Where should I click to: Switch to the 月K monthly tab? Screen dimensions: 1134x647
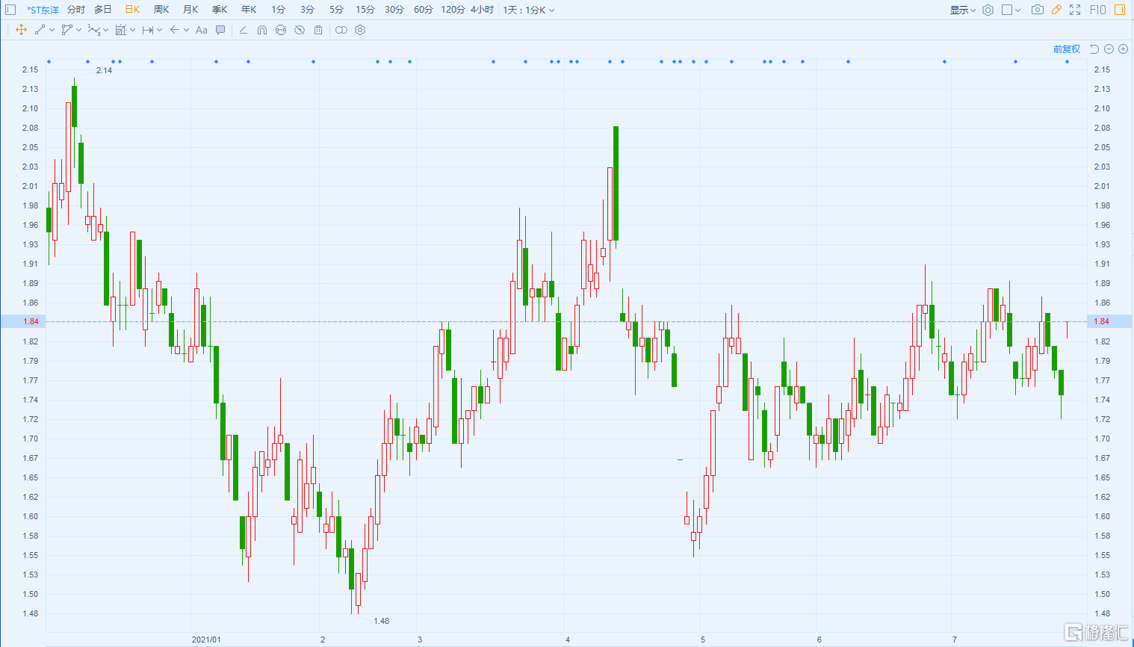[190, 10]
